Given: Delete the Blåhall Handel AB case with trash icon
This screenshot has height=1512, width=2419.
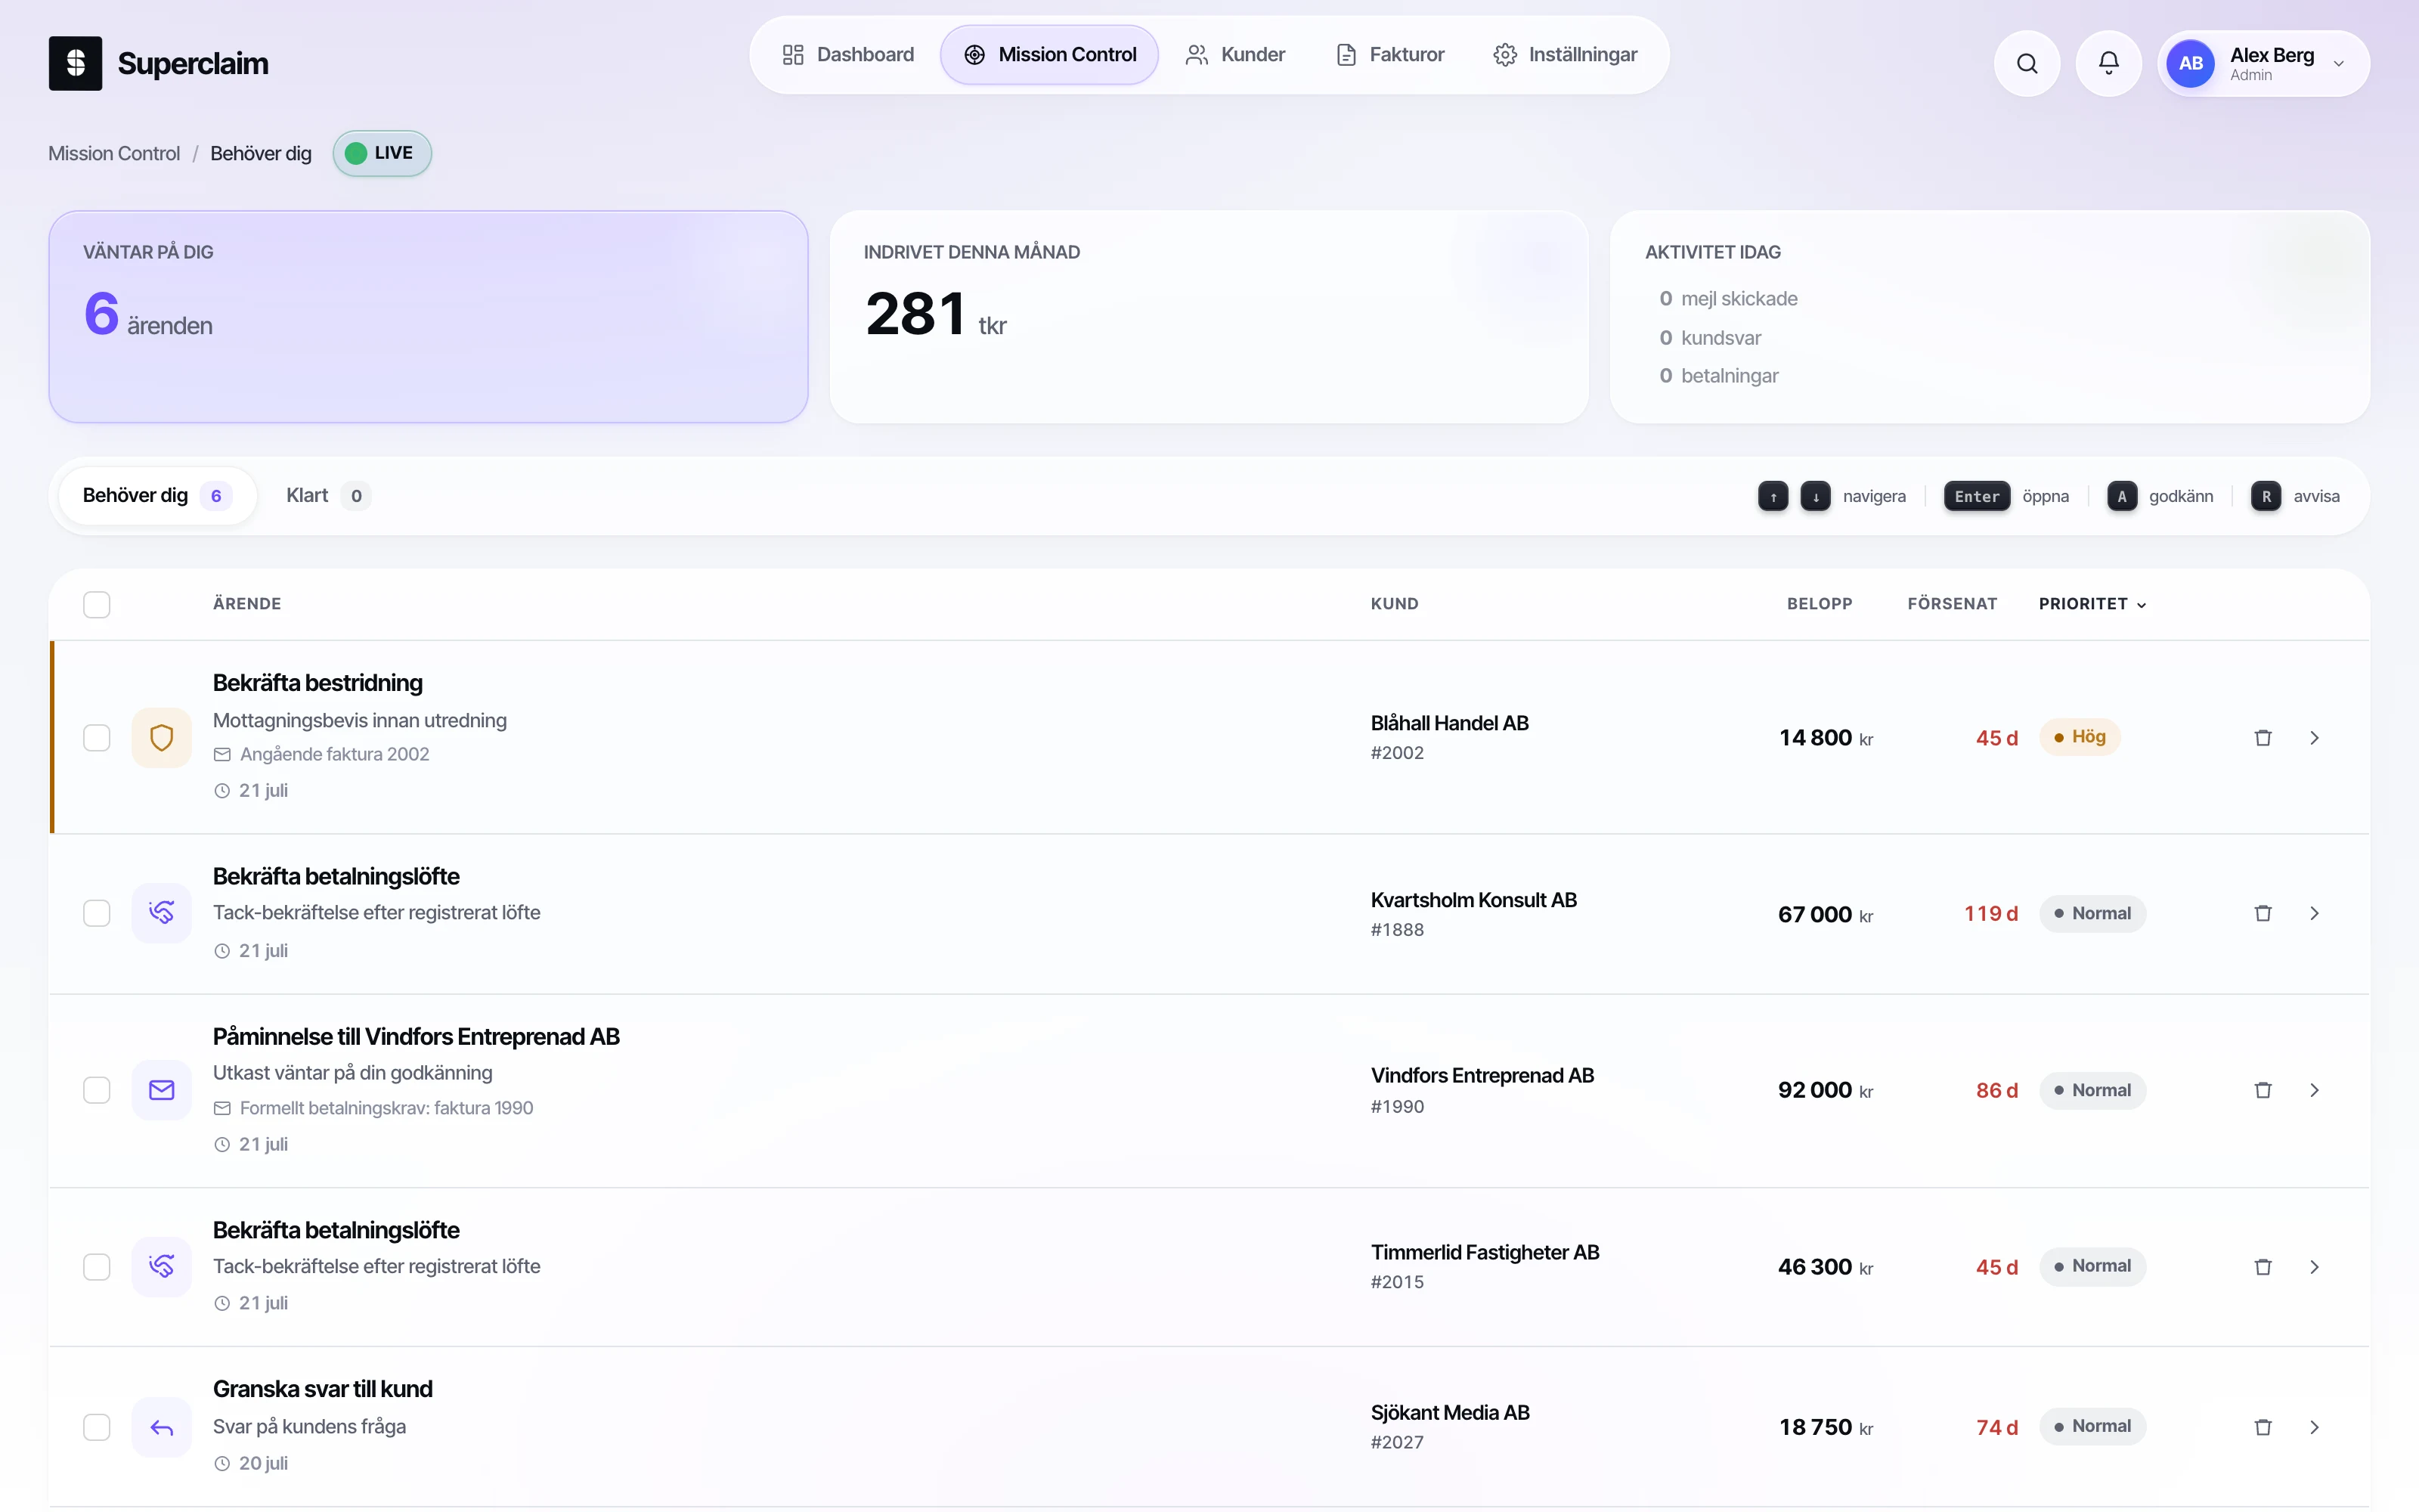Looking at the screenshot, I should tap(2263, 738).
